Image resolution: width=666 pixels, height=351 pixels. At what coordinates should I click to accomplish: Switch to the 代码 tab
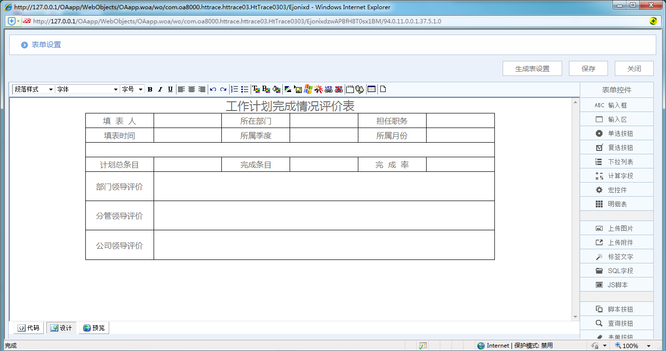point(28,328)
